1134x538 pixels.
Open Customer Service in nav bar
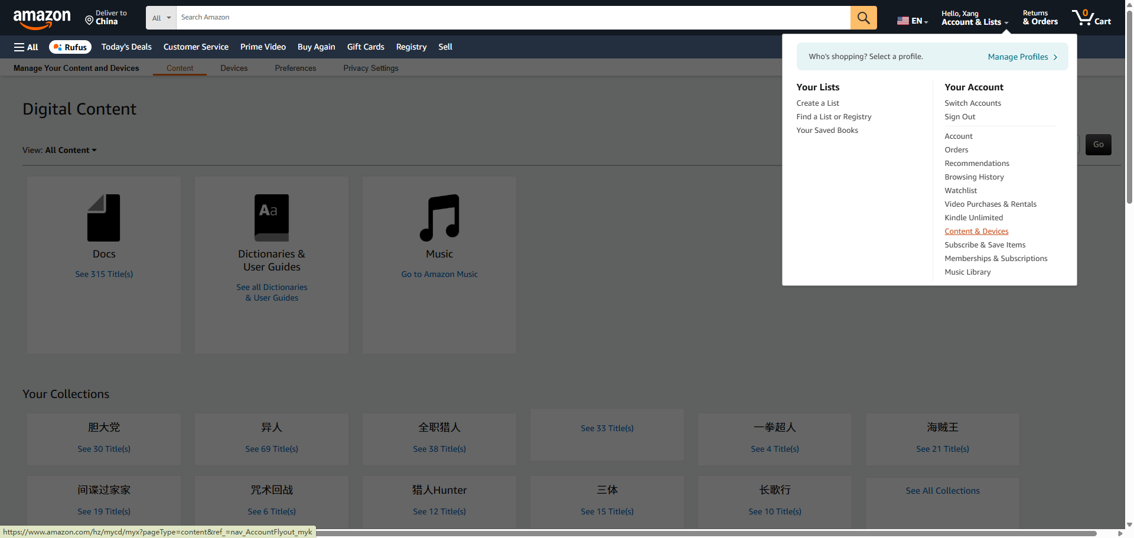coord(196,47)
